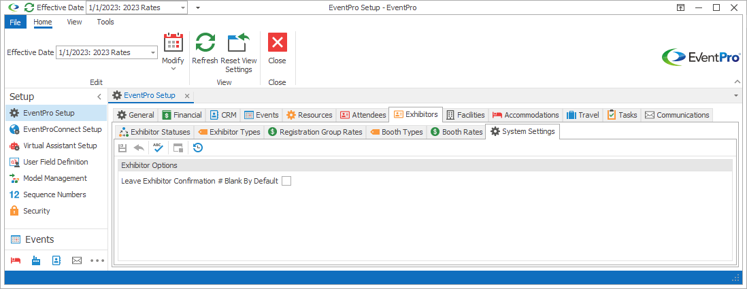Open the Resources setup tab

tap(309, 115)
